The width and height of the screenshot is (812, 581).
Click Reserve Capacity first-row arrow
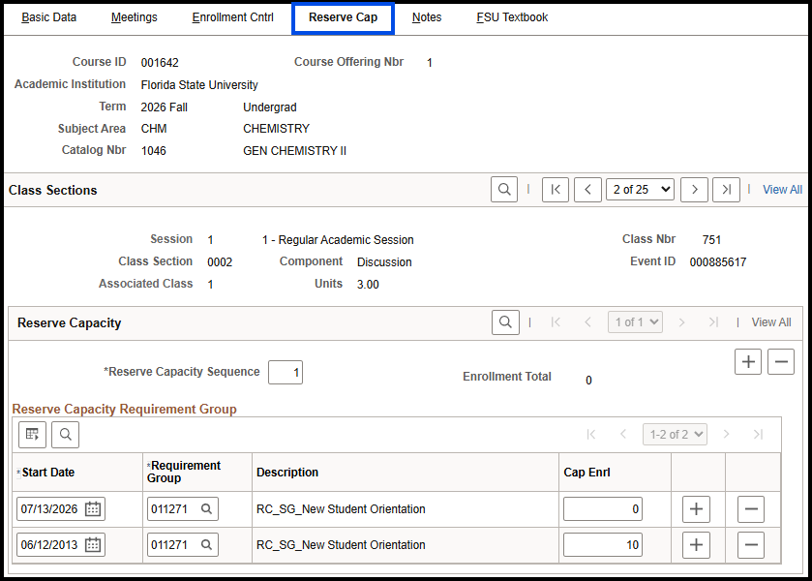(556, 322)
